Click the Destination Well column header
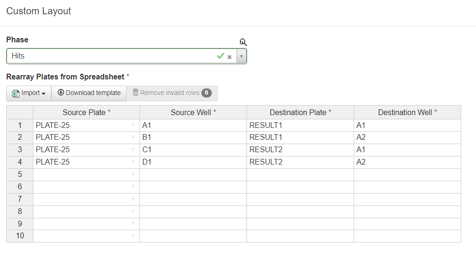 pos(407,113)
